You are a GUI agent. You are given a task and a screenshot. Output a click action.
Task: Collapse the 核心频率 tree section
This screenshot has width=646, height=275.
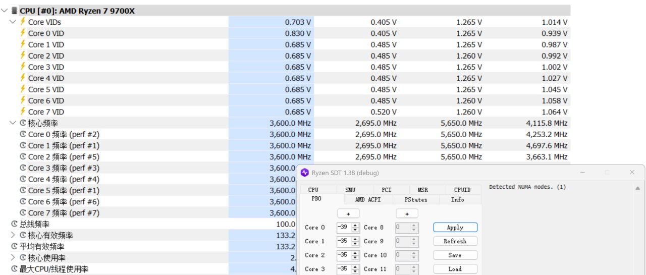13,123
